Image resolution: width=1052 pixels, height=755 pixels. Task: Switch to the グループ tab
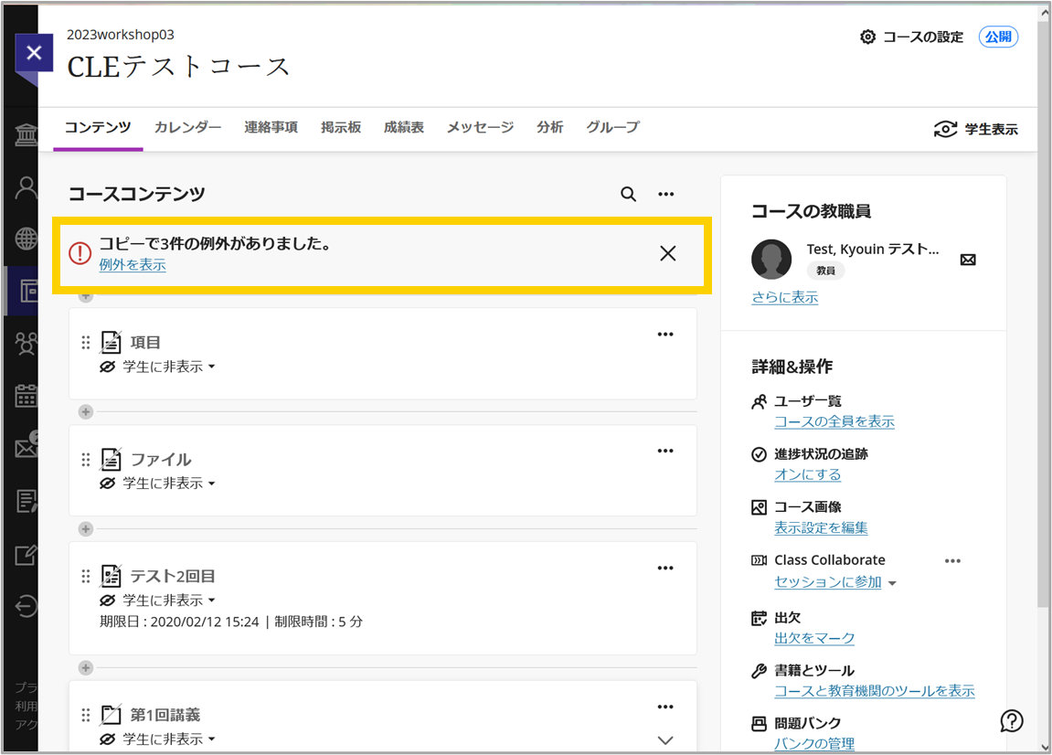pos(613,127)
